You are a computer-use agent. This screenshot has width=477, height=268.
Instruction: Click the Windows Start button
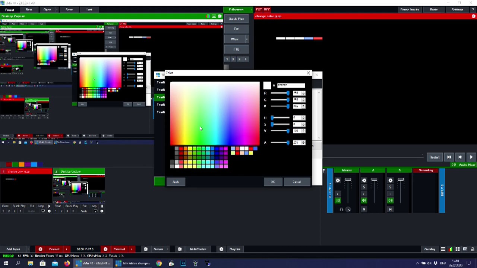pos(6,264)
